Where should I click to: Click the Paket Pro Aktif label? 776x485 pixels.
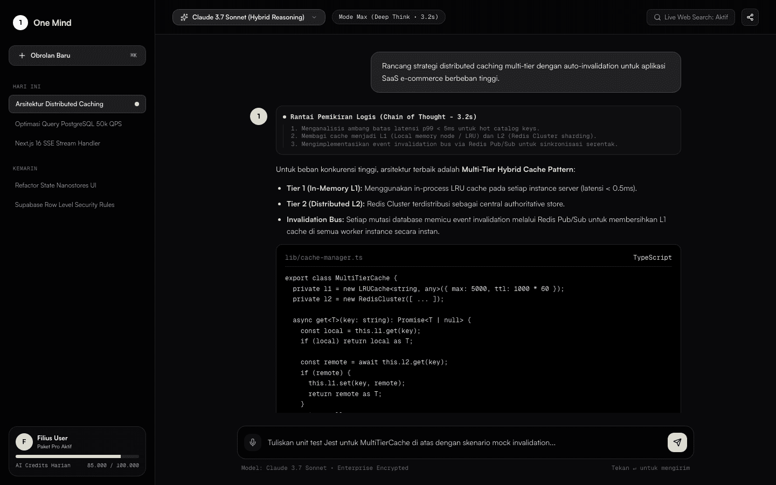click(54, 447)
